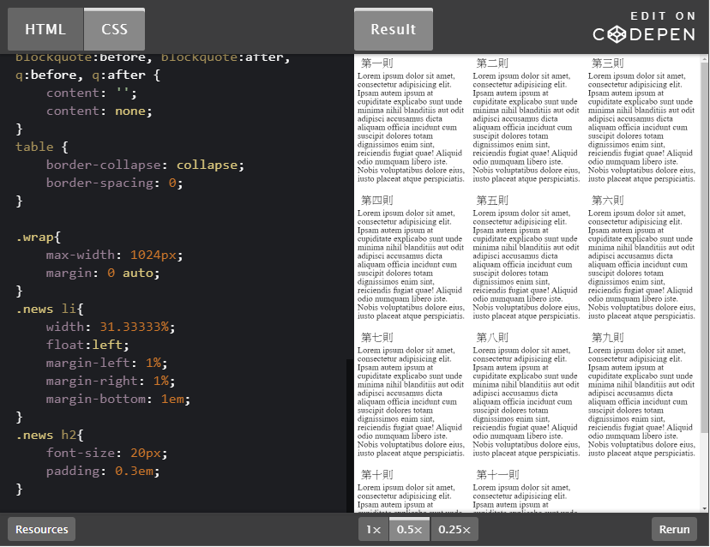The width and height of the screenshot is (710, 547).
Task: Click the 'margin-right: 1%;' code line
Action: [x=111, y=381]
